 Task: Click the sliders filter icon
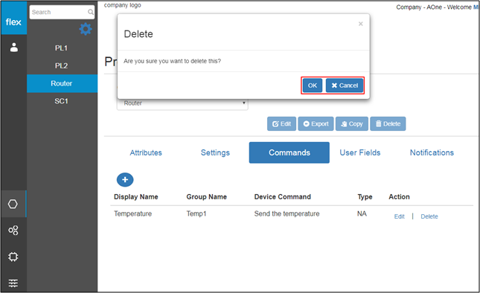[x=13, y=283]
